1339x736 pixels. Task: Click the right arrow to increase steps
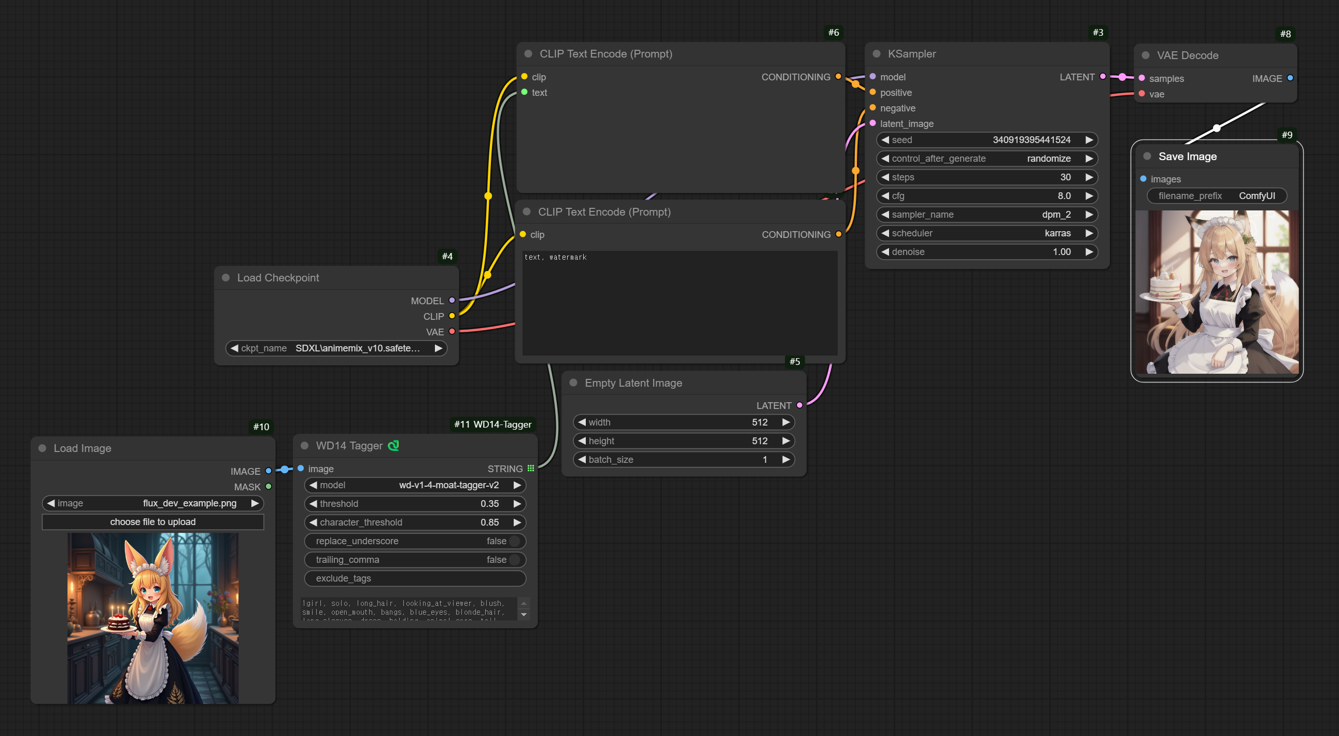pos(1089,177)
